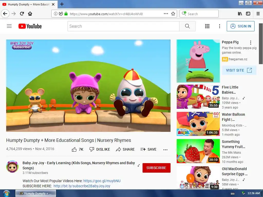
Task: Open Peppa Pig ad options menu
Action: [251, 43]
